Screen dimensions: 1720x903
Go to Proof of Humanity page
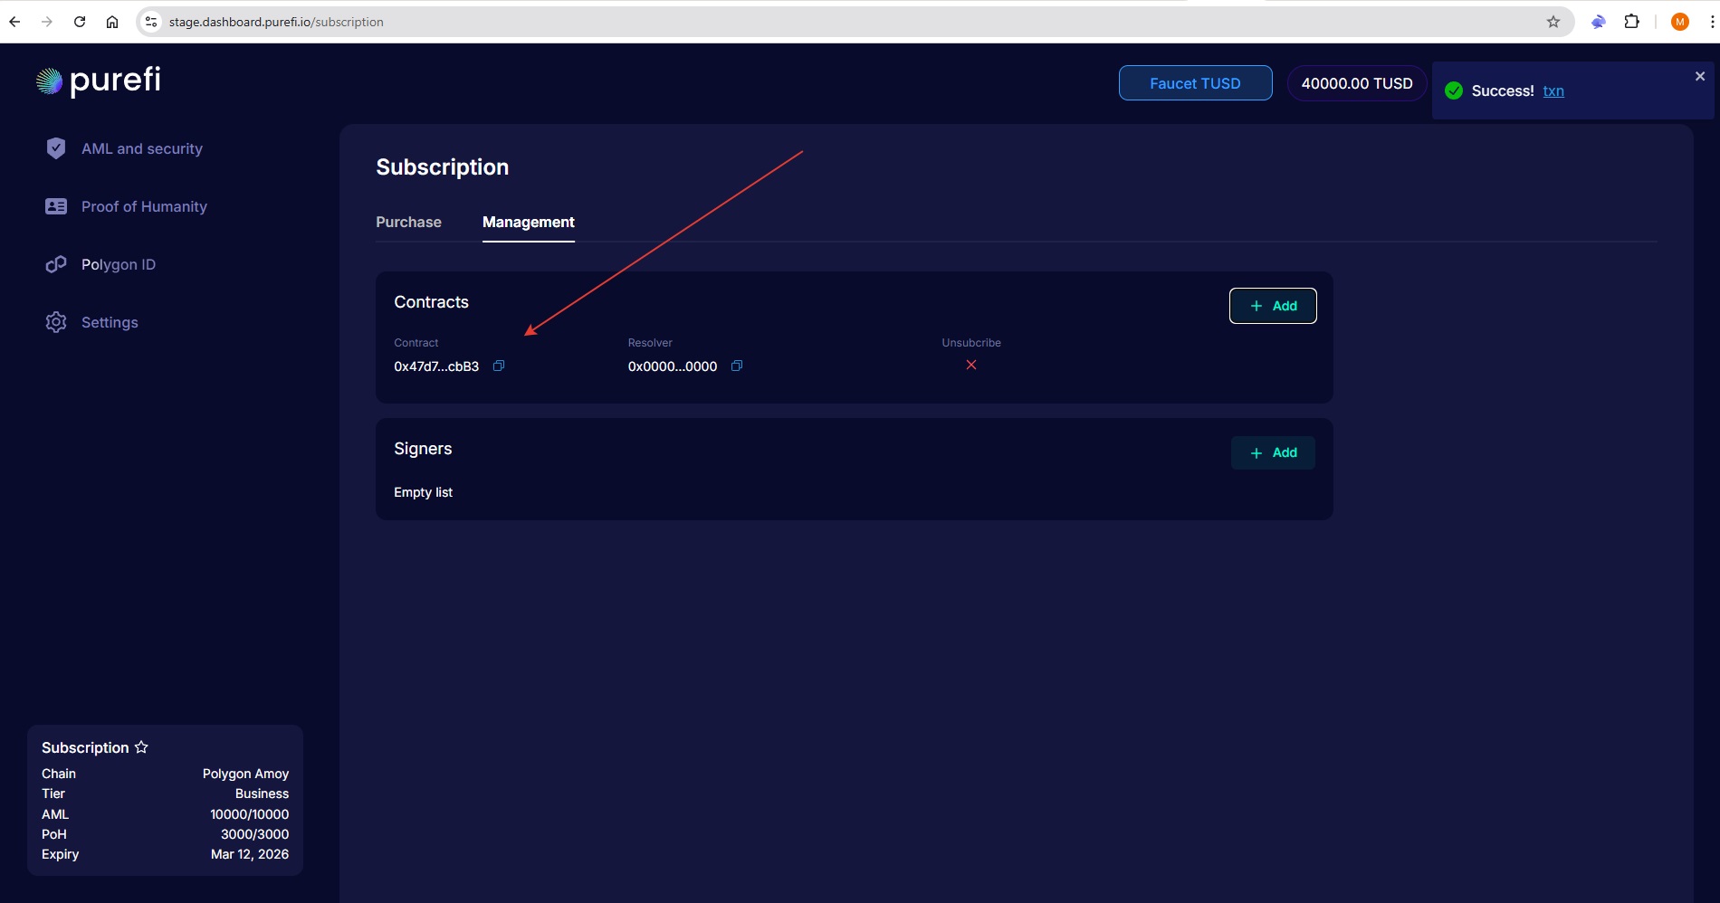144,206
